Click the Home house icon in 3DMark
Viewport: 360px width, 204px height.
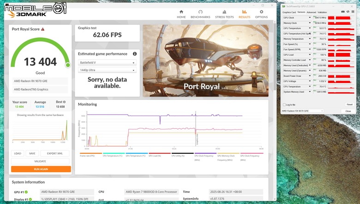pyautogui.click(x=181, y=12)
